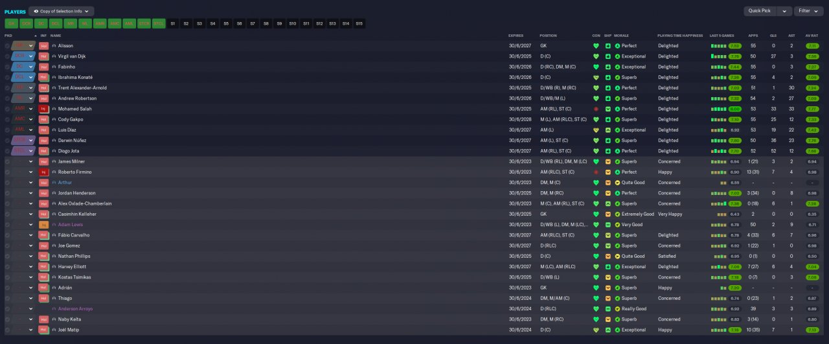Sort by the AV RAT column header
Screen dimensions: 829x344
tap(812, 36)
